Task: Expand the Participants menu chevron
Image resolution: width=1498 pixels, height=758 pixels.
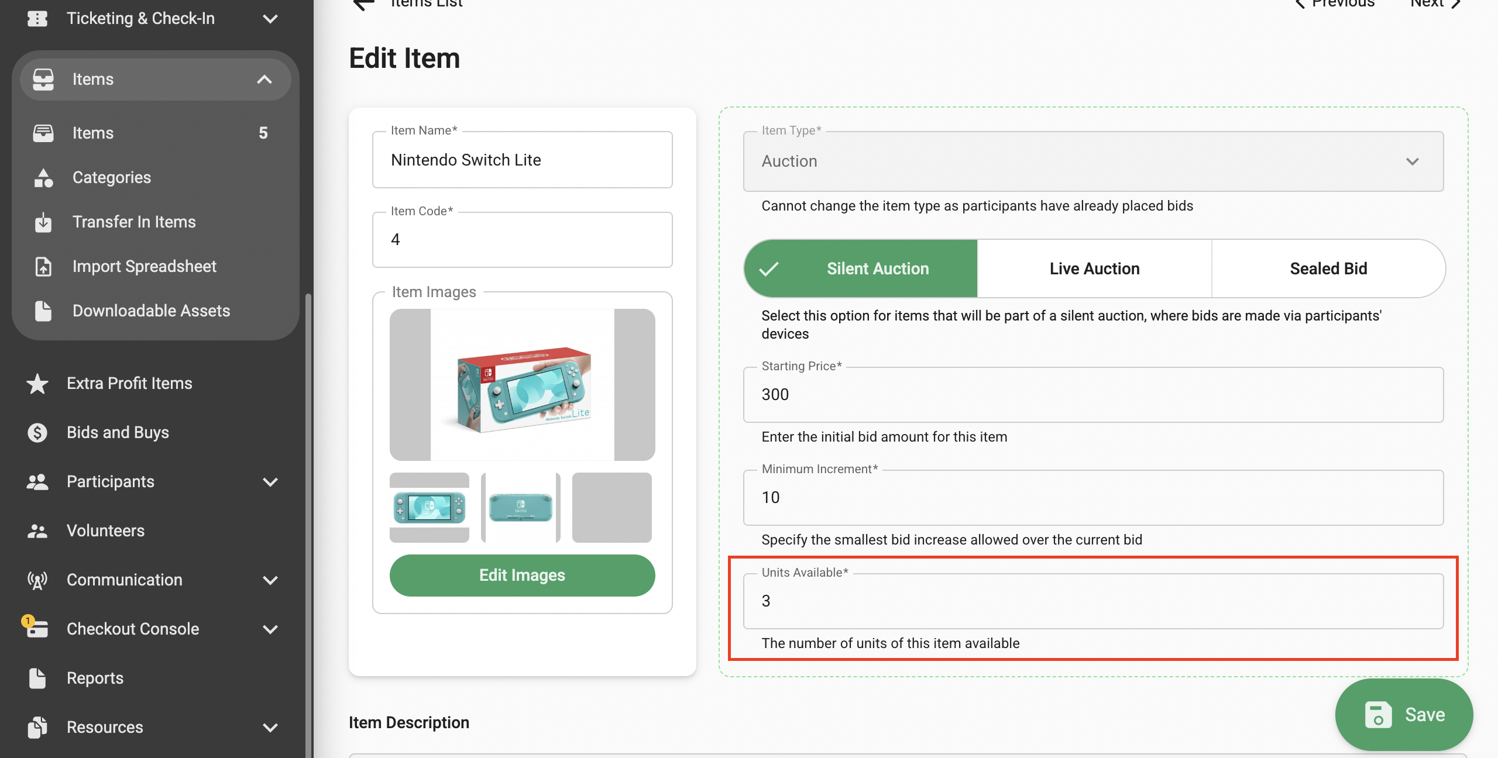Action: pyautogui.click(x=270, y=482)
